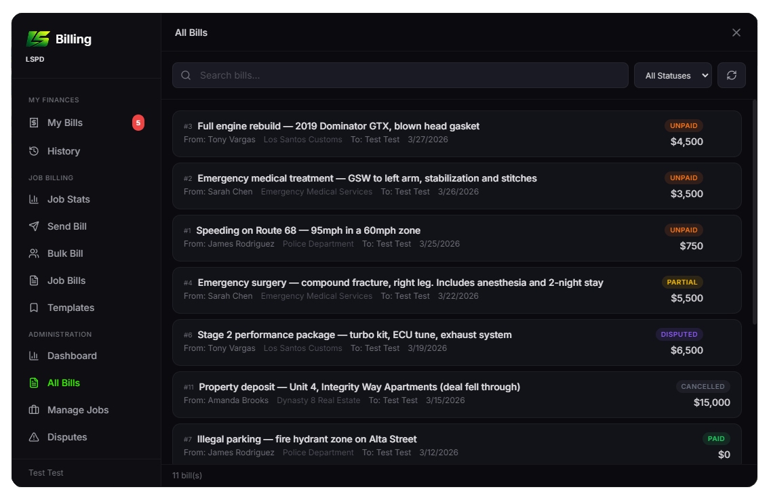
Task: Open the All Statuses dropdown
Action: [672, 75]
